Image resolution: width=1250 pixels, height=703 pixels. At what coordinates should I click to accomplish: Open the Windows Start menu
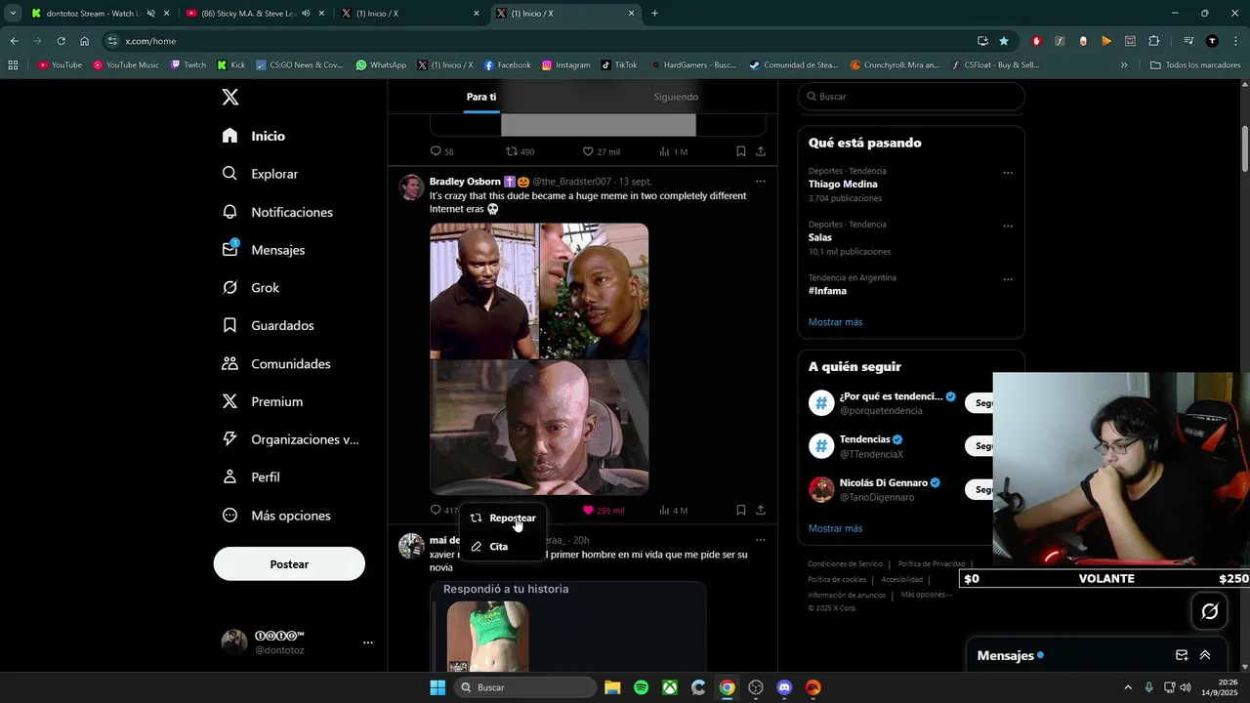point(437,687)
